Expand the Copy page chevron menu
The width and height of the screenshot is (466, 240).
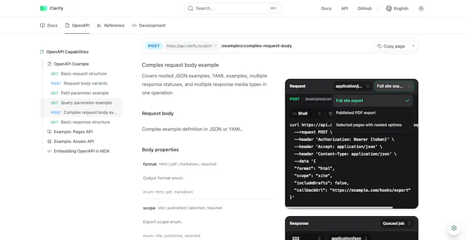click(x=414, y=46)
